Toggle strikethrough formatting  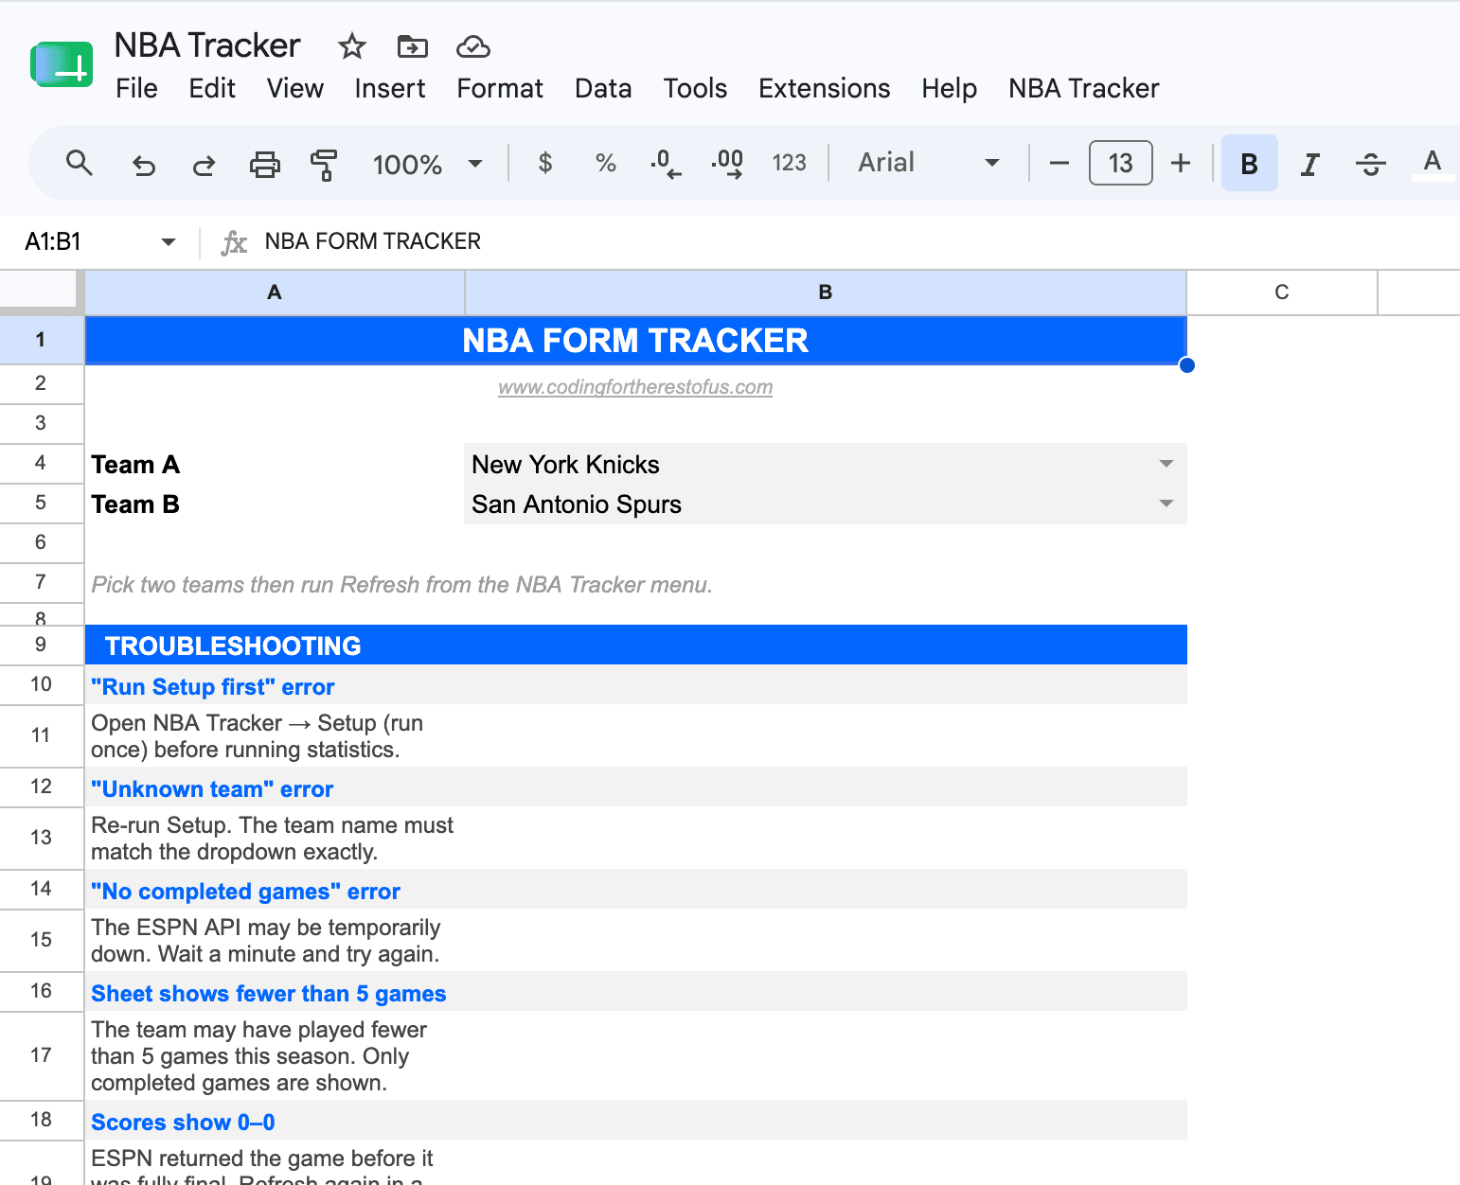tap(1371, 164)
